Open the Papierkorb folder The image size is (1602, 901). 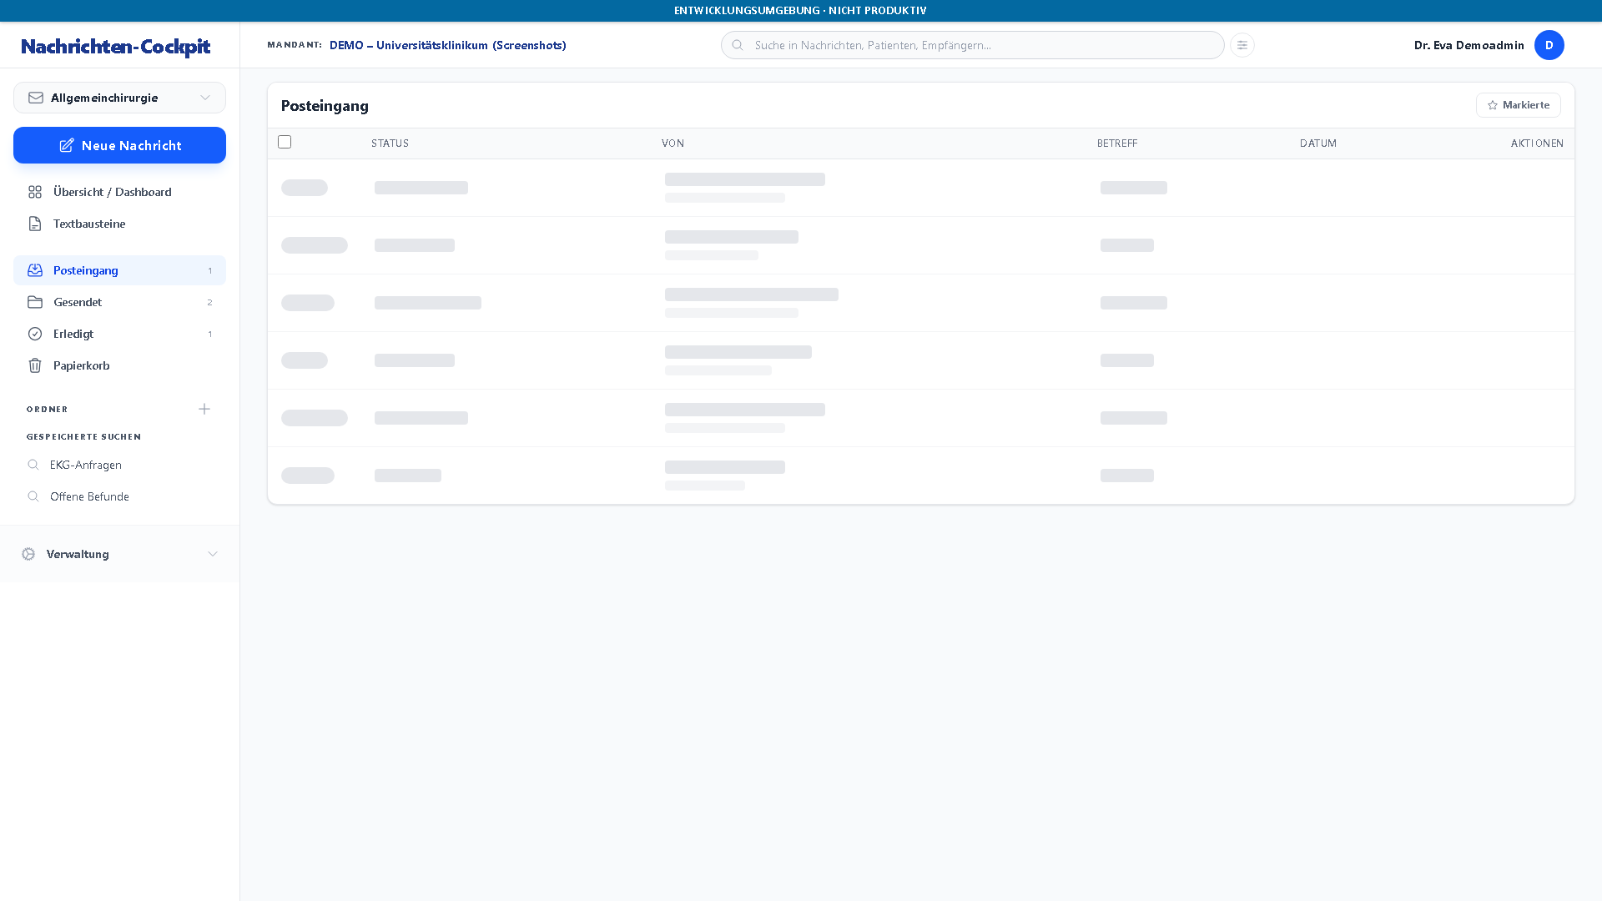[x=119, y=365]
